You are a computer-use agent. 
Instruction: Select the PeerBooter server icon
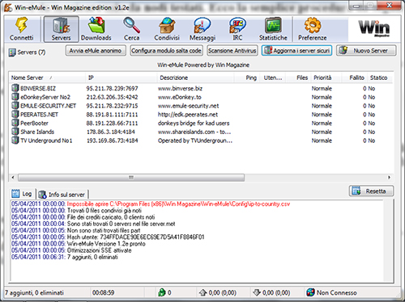click(15, 123)
